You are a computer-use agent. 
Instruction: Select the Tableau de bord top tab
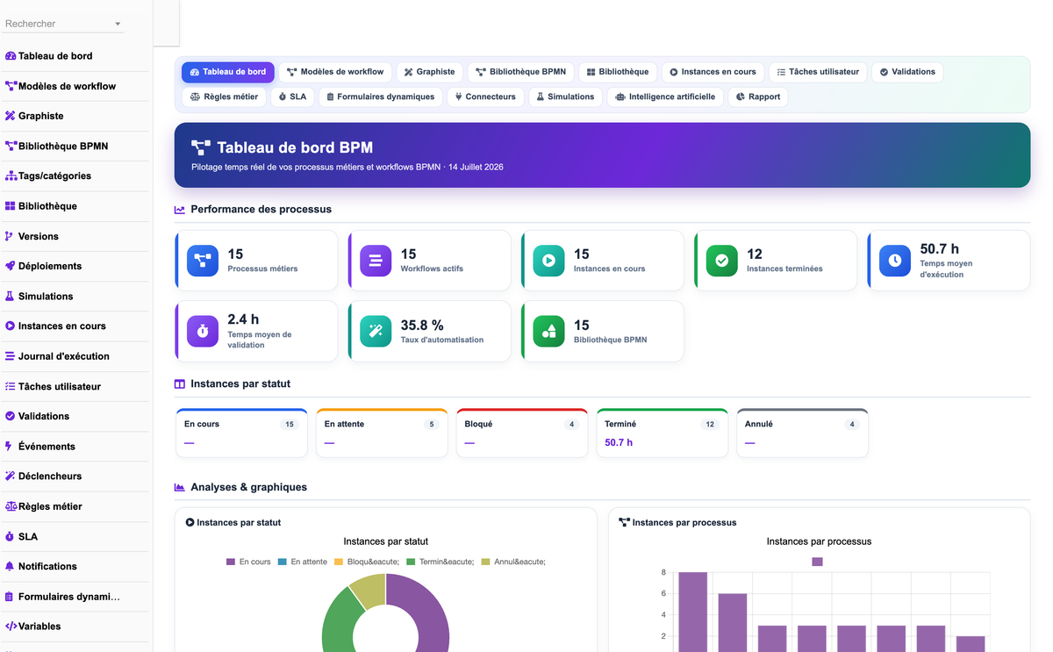(228, 72)
